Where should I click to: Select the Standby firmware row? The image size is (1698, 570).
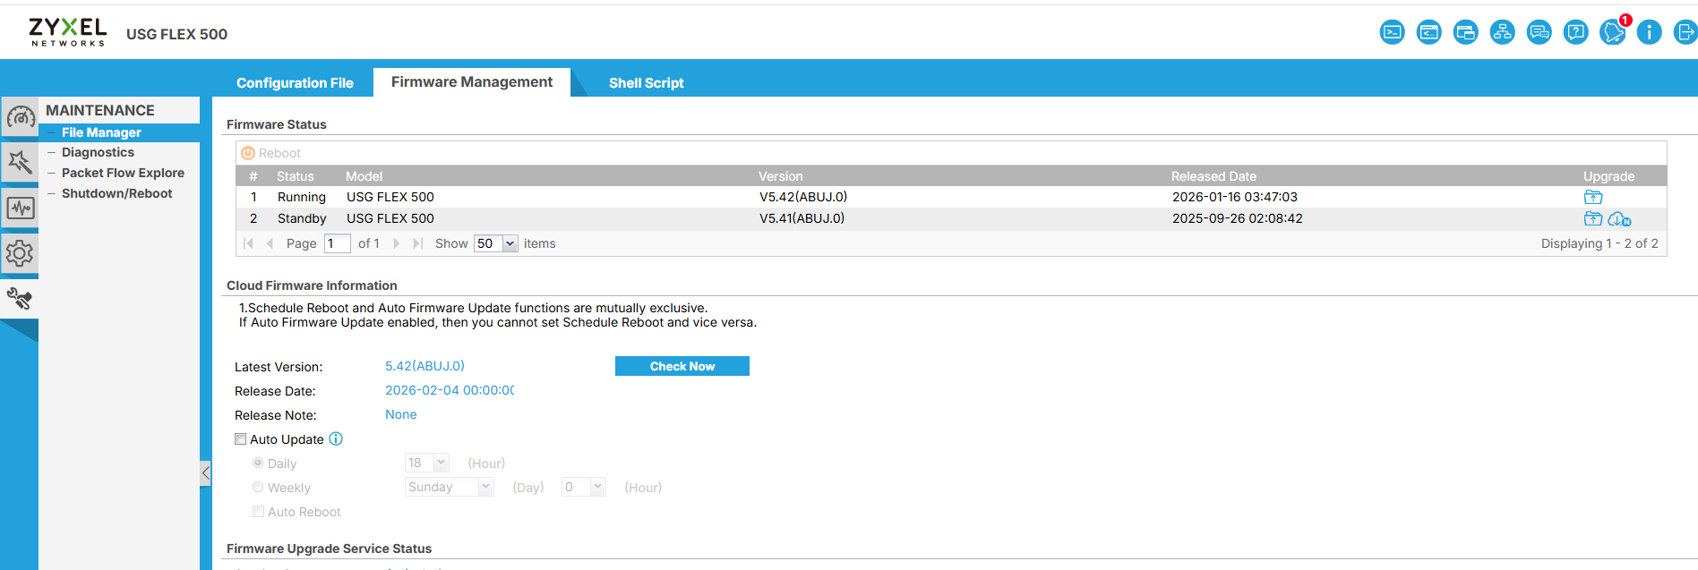point(951,218)
